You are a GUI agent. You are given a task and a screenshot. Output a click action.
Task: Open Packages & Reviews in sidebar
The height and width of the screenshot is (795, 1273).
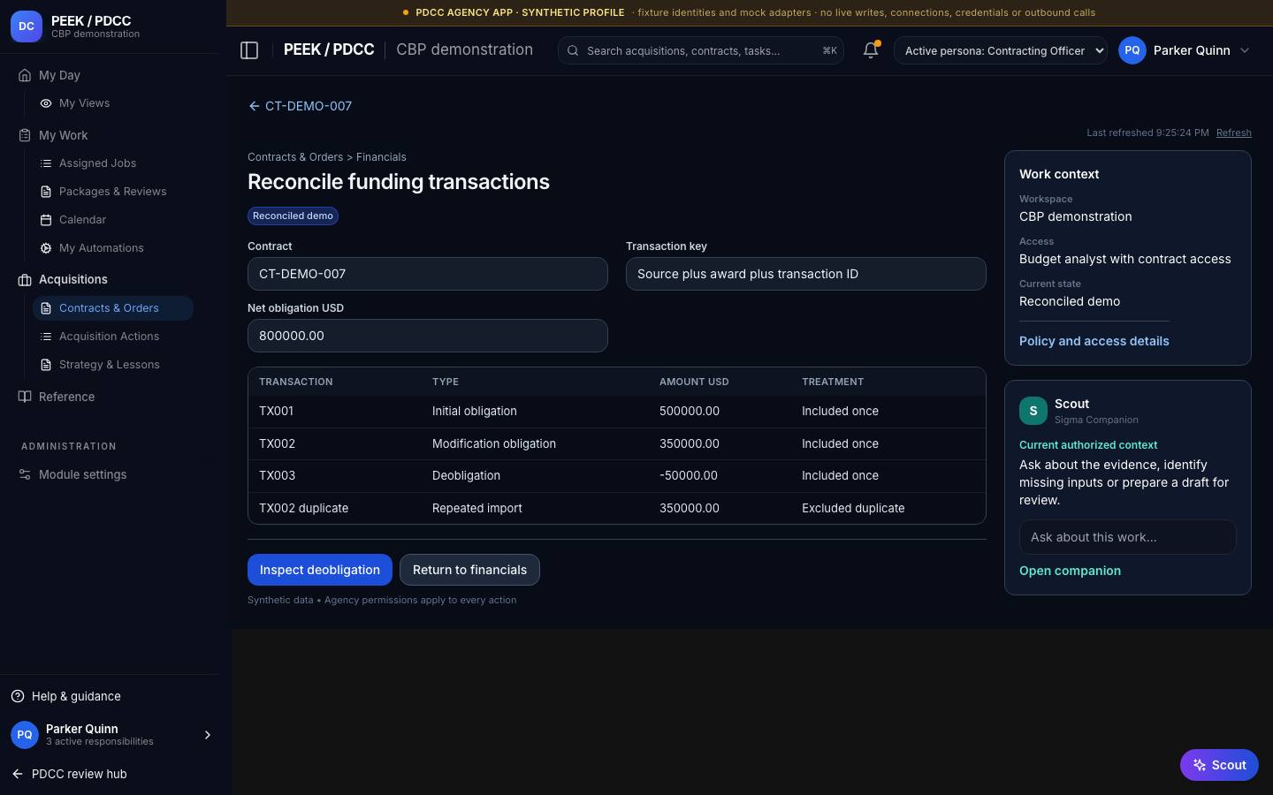pos(113,192)
